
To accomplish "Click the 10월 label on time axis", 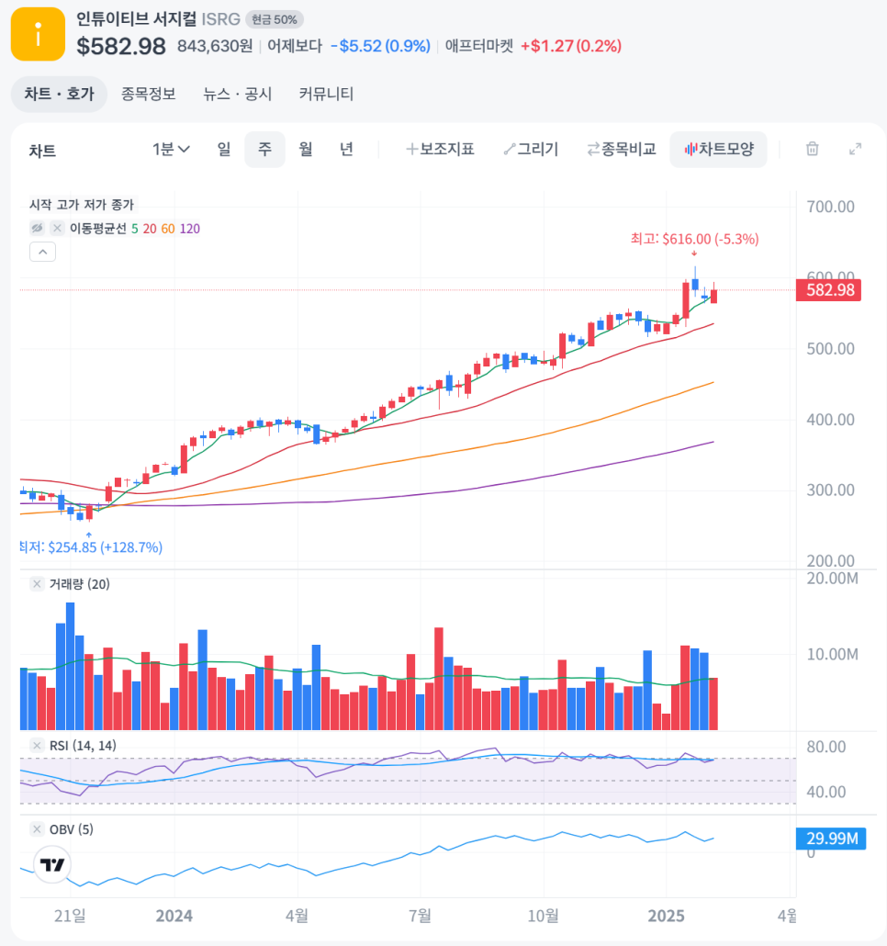I will pyautogui.click(x=544, y=916).
